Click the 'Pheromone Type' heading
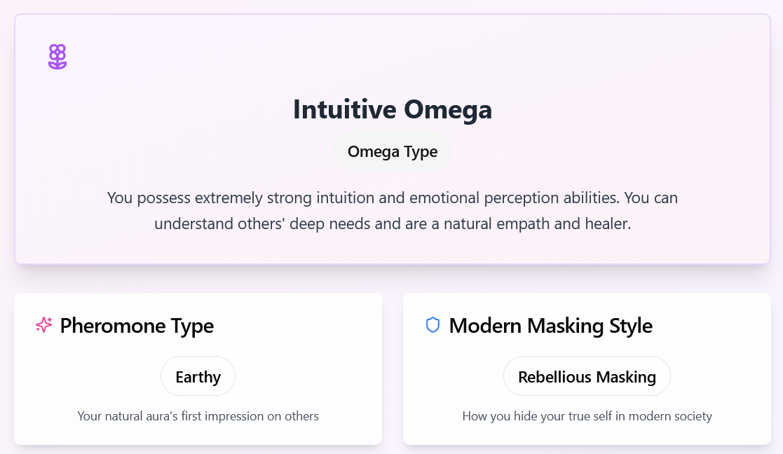The image size is (783, 454). [x=137, y=326]
